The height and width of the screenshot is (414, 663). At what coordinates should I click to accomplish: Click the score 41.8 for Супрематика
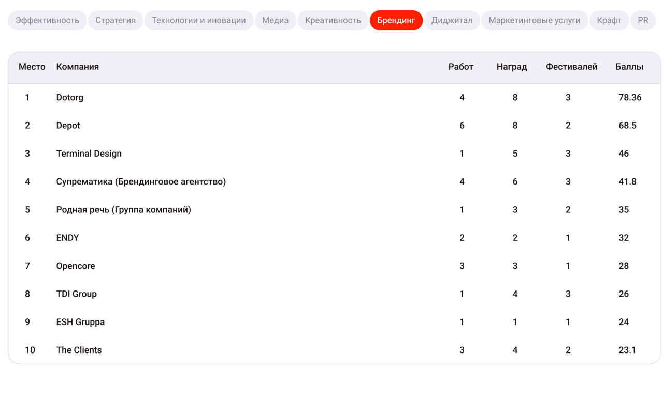click(628, 181)
